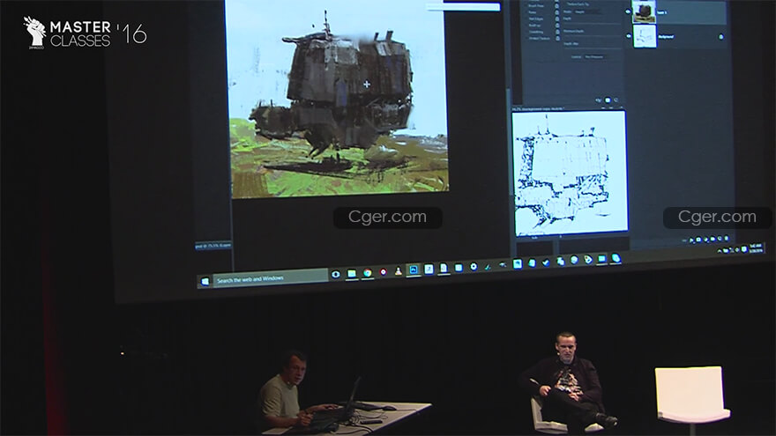The height and width of the screenshot is (436, 776).
Task: Click the lock icon on Background layer
Action: [x=721, y=37]
